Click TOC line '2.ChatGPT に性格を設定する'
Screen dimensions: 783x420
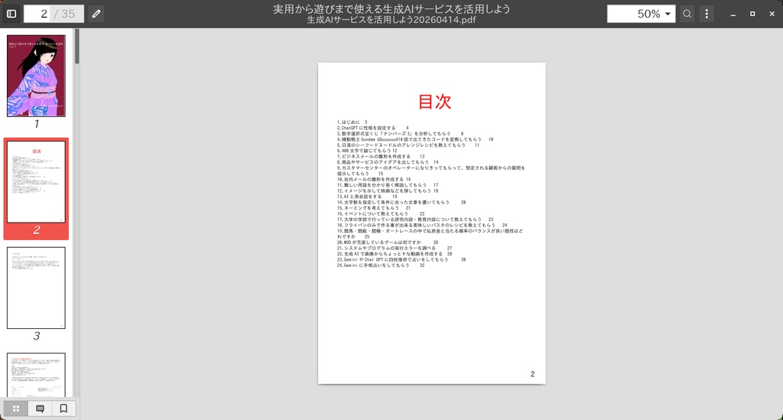click(372, 128)
